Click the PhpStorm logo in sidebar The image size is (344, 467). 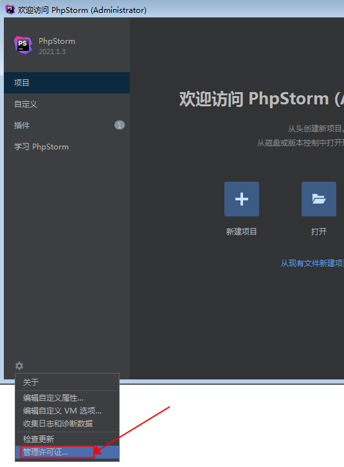point(23,45)
